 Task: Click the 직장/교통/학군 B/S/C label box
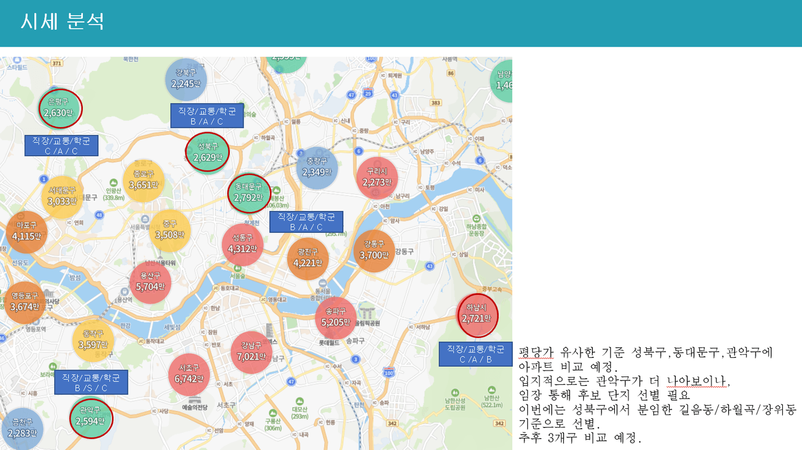91,383
